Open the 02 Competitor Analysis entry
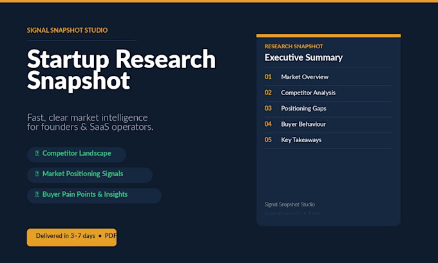 tap(328, 93)
